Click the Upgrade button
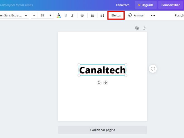Viewport: 184px width, 138px height. pos(146,5)
